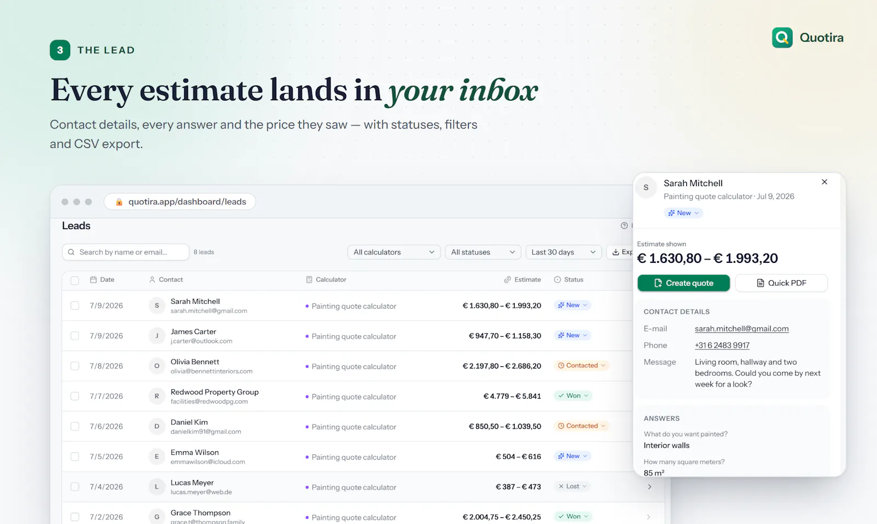Screen dimensions: 877x524
Task: Click the J avatar for James Carter
Action: pos(157,336)
